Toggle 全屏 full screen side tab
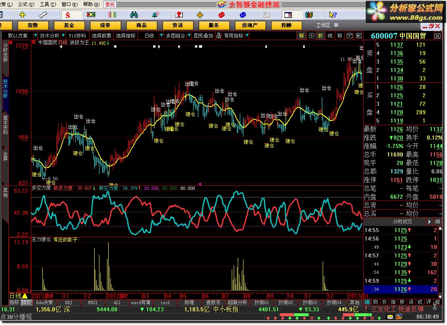The height and width of the screenshot is (325, 447). pos(5,156)
